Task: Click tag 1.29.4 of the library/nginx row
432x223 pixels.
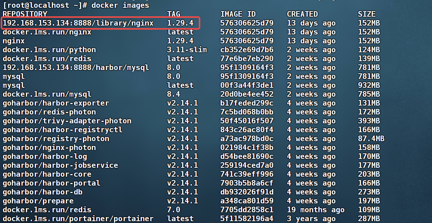Action: point(180,23)
